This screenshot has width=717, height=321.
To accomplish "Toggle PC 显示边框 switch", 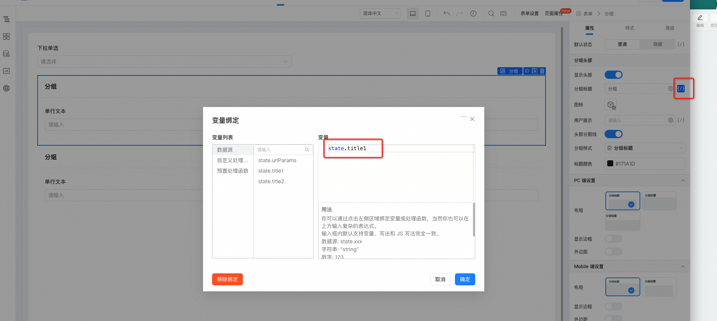I will tap(614, 239).
